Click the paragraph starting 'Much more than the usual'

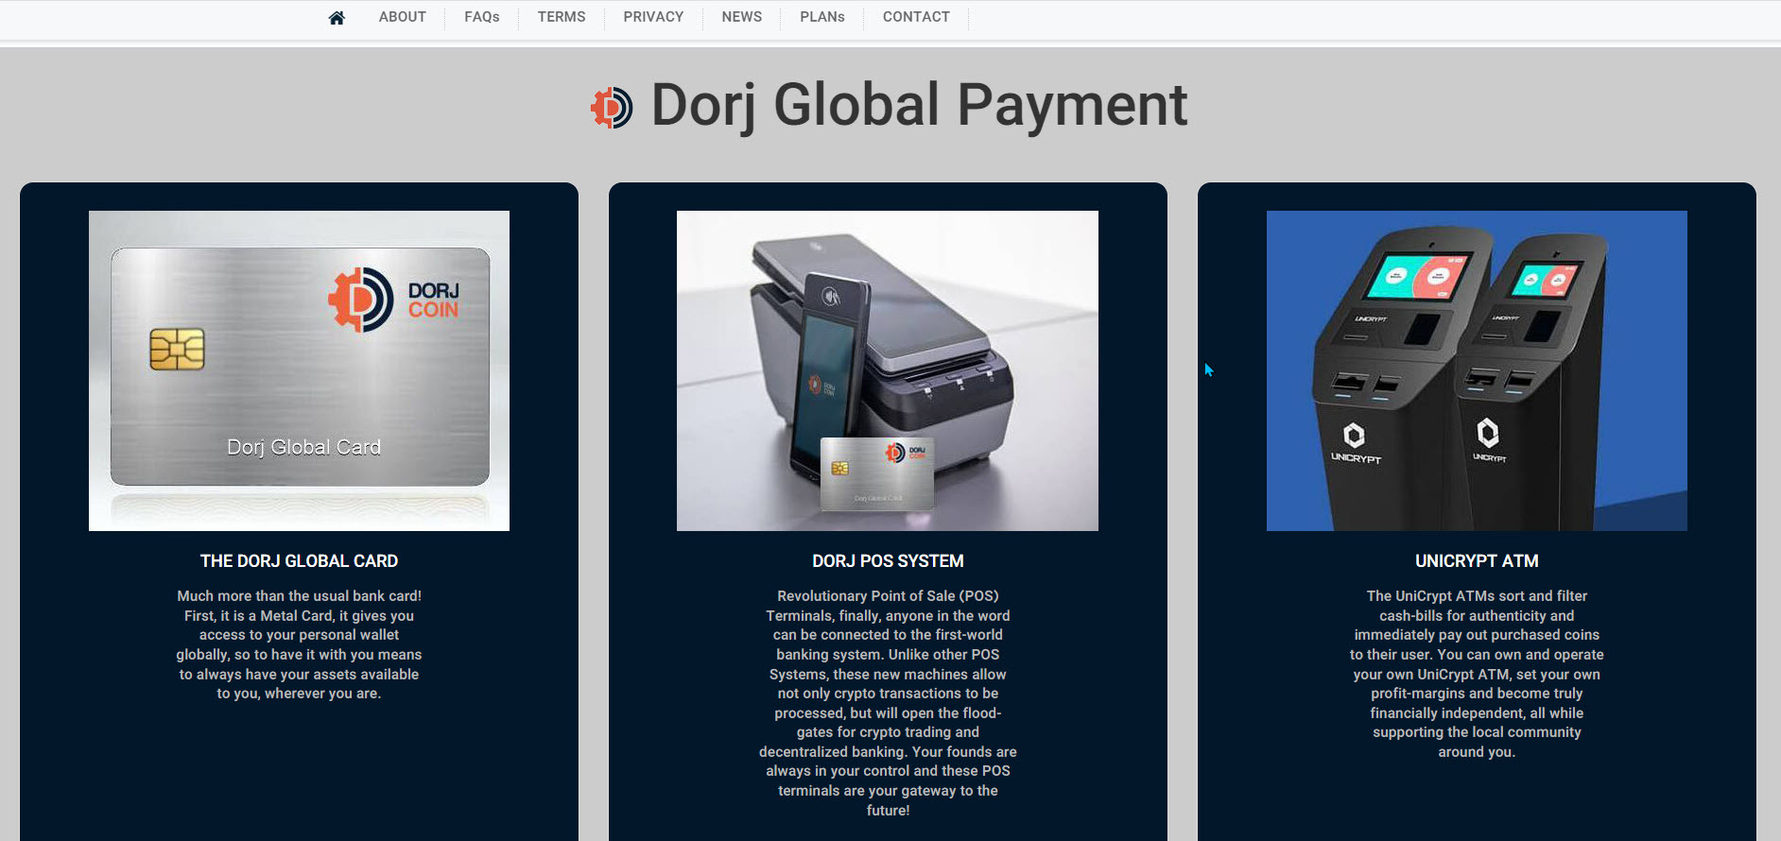coord(299,644)
